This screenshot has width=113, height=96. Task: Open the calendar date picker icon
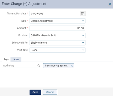tap(83, 14)
